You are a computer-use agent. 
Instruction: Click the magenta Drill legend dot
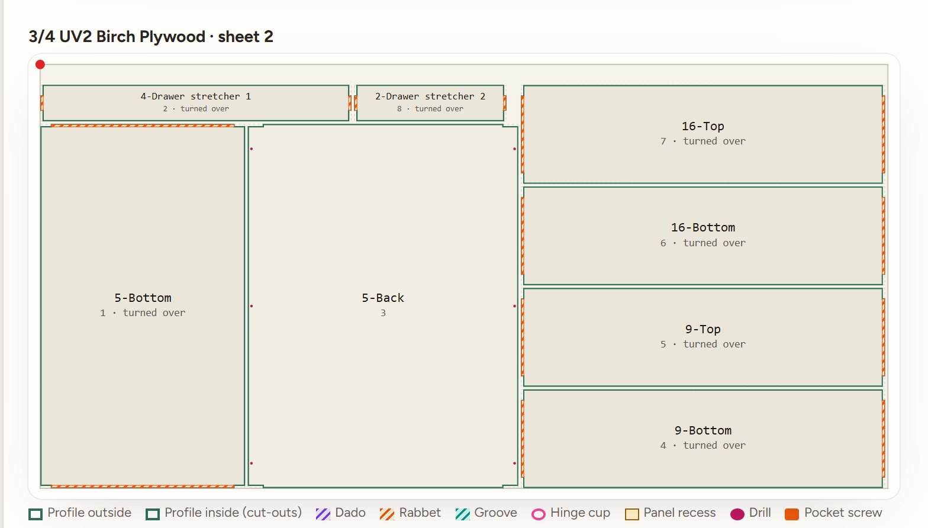pyautogui.click(x=737, y=514)
